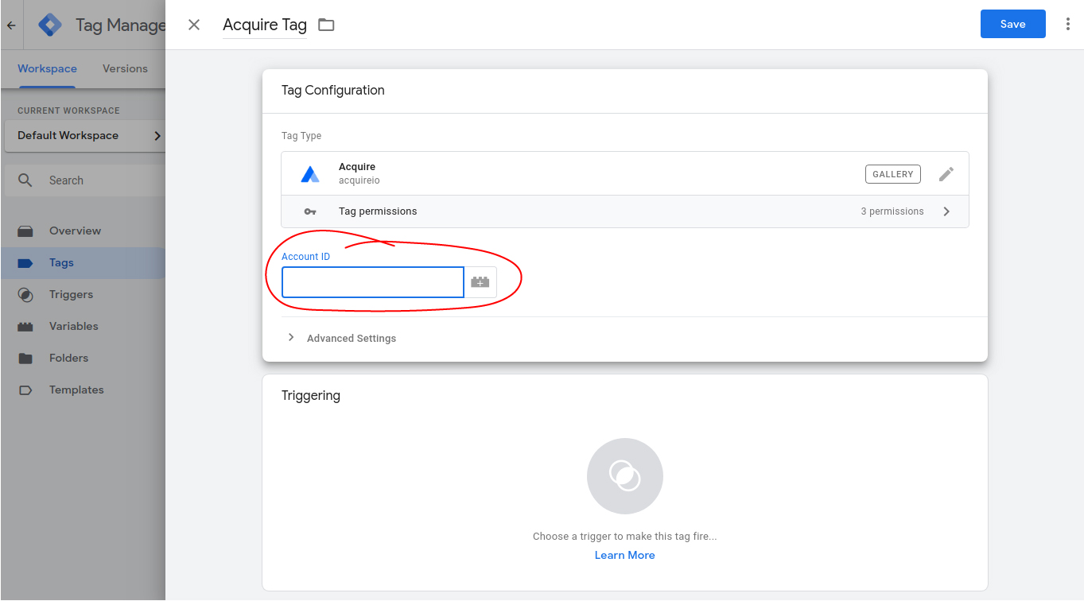The width and height of the screenshot is (1084, 601).
Task: Open variable picker beside Account ID field
Action: (x=480, y=282)
